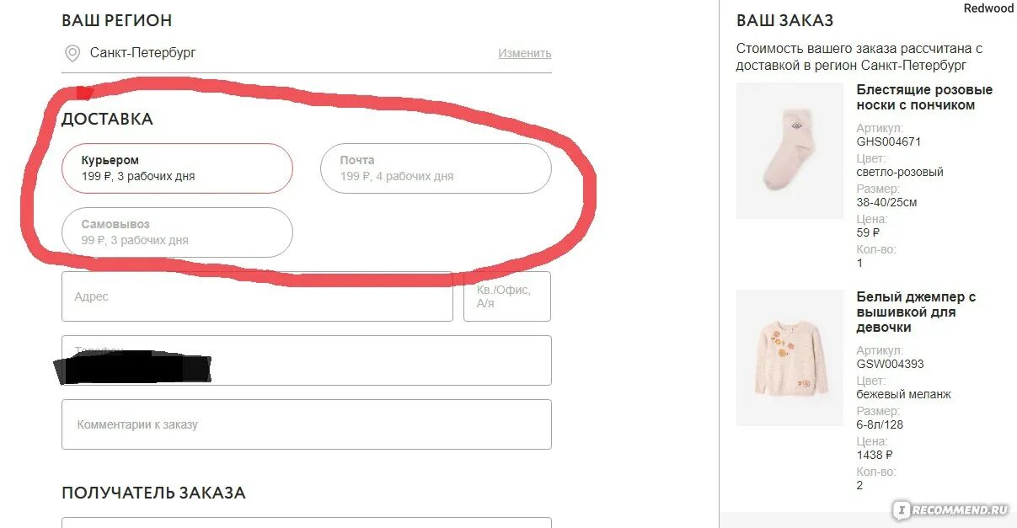Focus the Кв./Офис, А/я field
The height and width of the screenshot is (528, 1017).
point(507,296)
